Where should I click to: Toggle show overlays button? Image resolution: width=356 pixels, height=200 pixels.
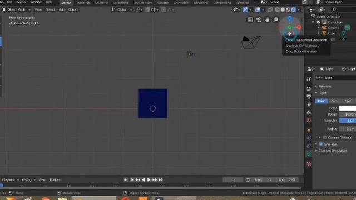[258, 9]
